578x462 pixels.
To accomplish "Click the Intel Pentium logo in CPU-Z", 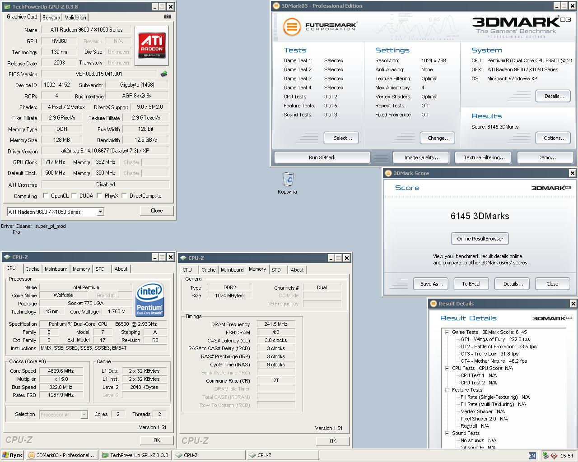I will [x=150, y=300].
